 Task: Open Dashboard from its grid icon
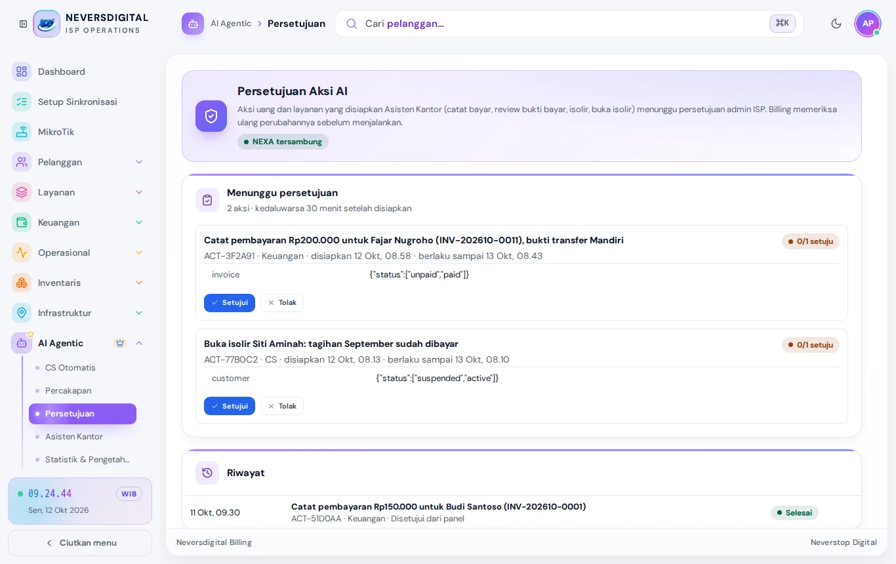click(22, 71)
